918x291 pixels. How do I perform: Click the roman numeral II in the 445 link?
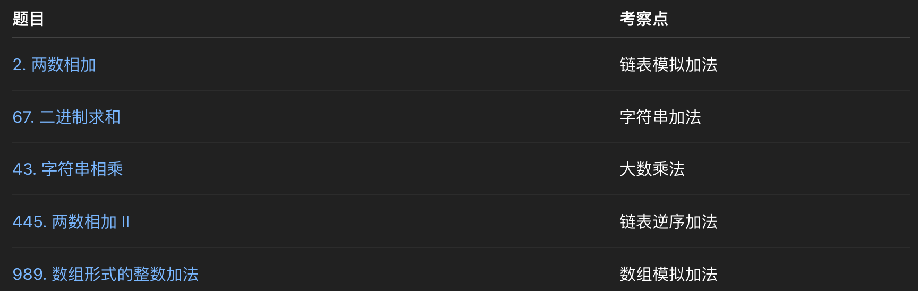(x=125, y=222)
